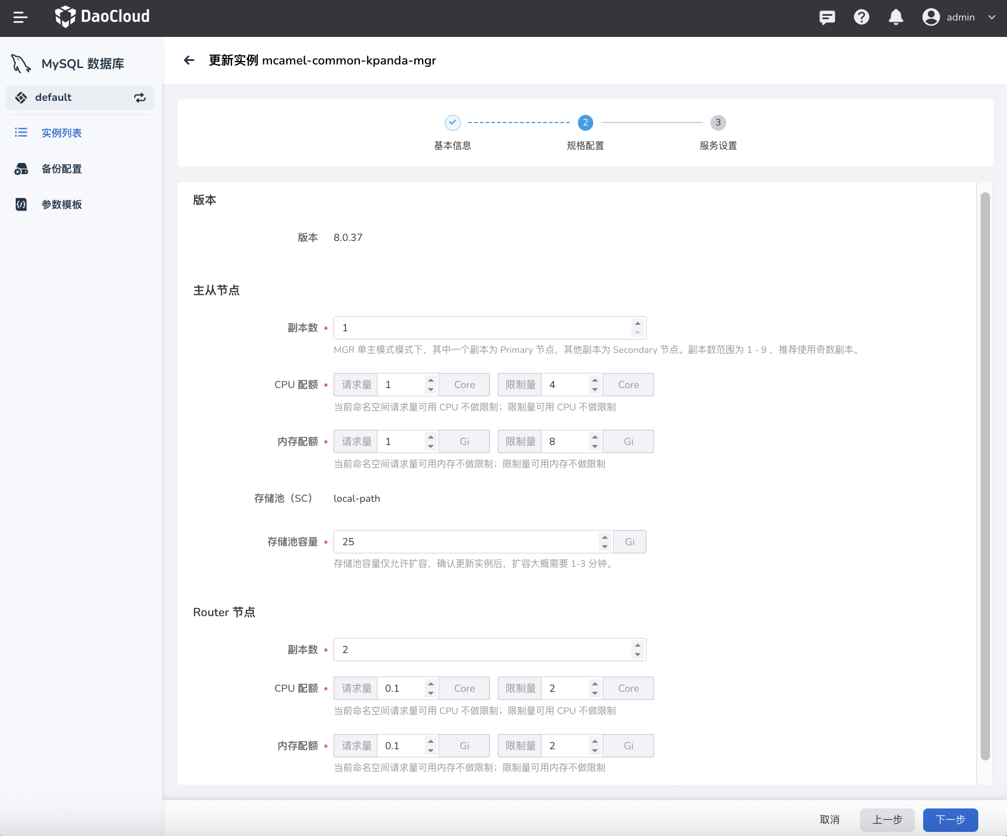
Task: Open the notifications bell
Action: point(896,18)
